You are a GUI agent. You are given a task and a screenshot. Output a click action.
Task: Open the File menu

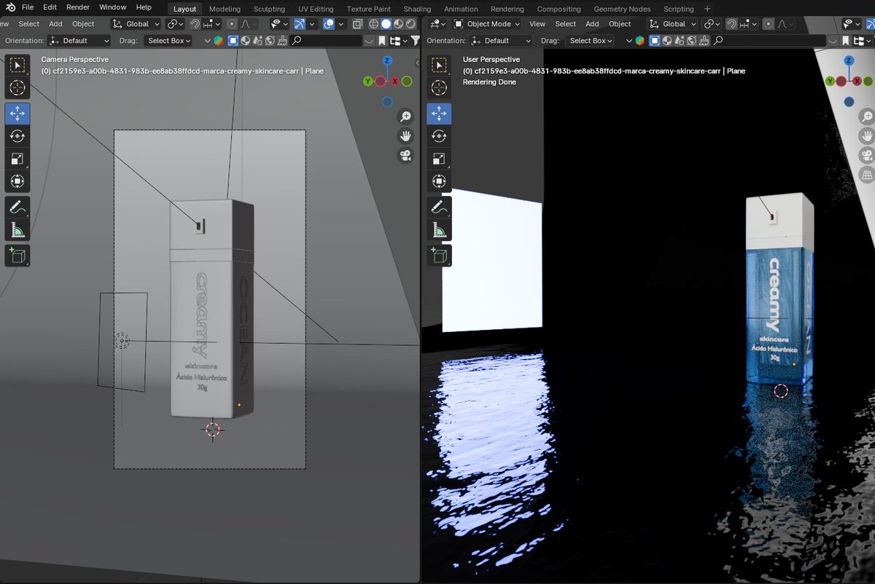click(28, 7)
